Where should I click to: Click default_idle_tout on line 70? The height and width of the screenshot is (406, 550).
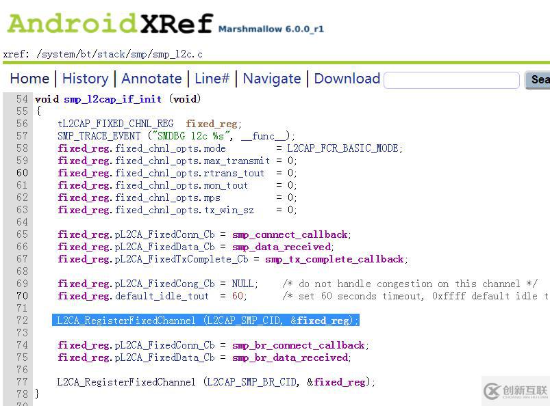[162, 296]
